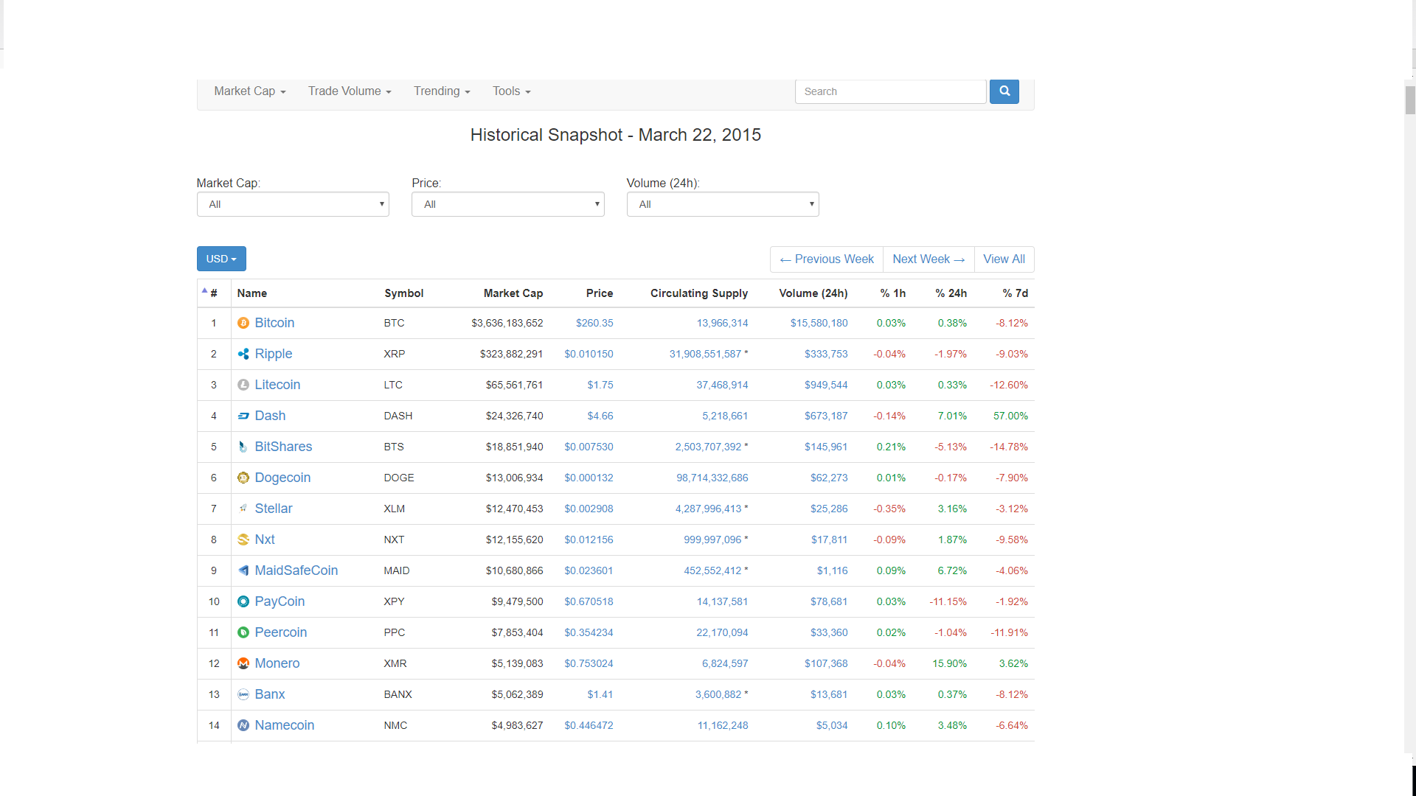The image size is (1416, 796).
Task: Click Monero volume $107,368
Action: (x=826, y=663)
